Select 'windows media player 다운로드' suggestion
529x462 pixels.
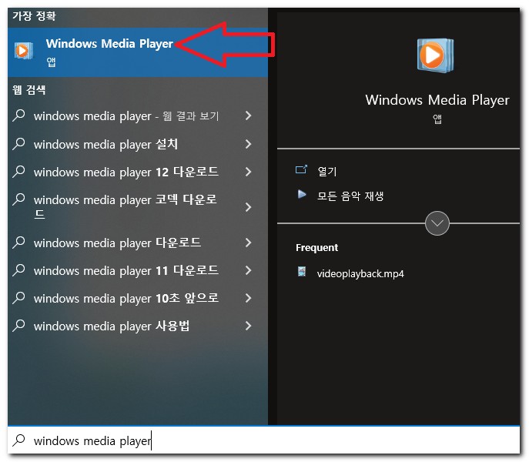(x=118, y=243)
